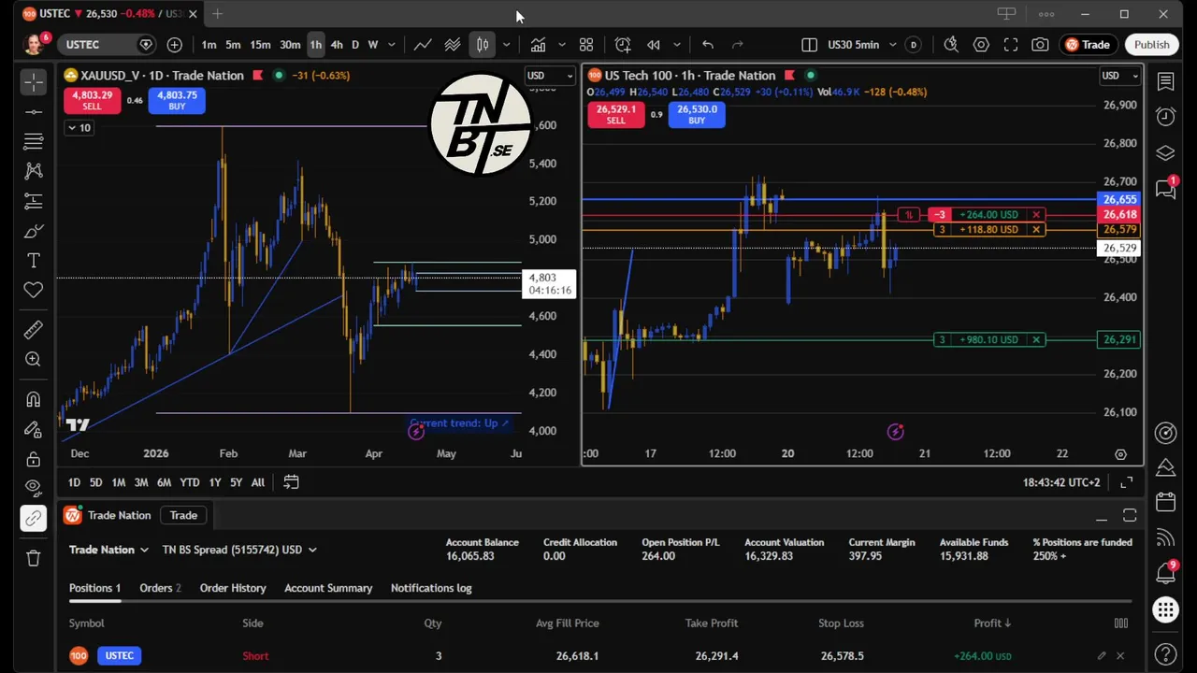This screenshot has height=673, width=1197.
Task: Click BUY 26,530.0 on US Tech chart
Action: click(697, 114)
